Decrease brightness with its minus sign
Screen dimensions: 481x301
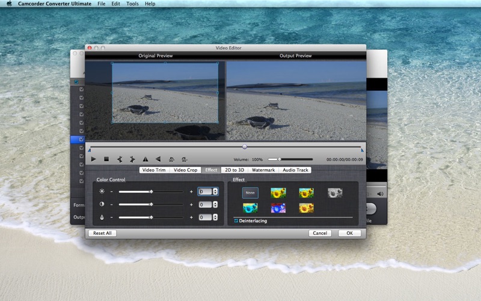(x=112, y=191)
